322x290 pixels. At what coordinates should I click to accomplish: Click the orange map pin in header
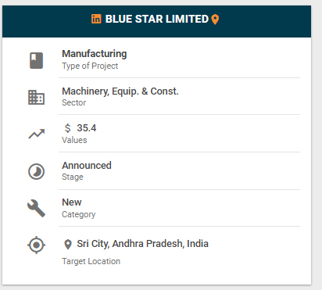click(215, 20)
